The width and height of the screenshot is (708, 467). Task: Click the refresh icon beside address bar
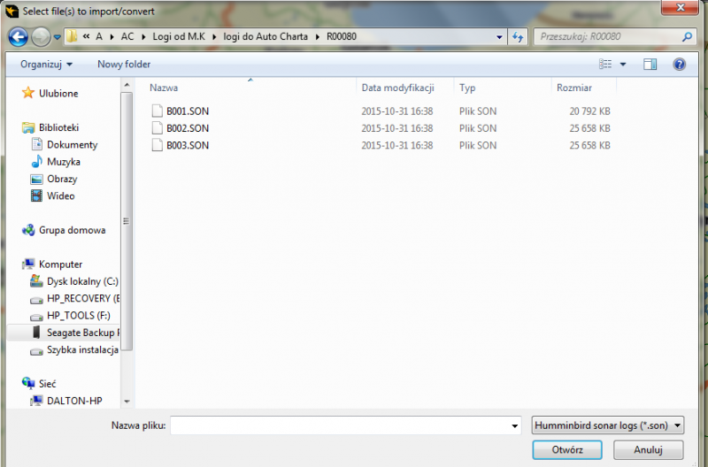[x=518, y=37]
